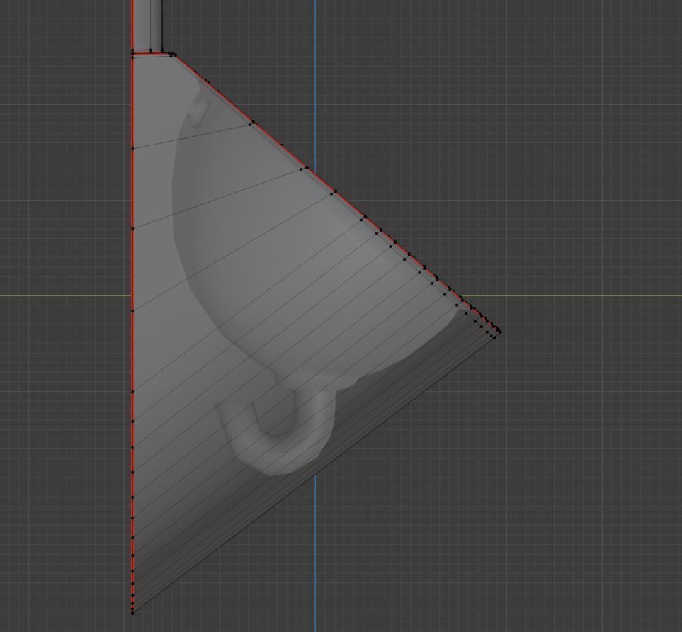
Task: Select the rightmost tip vertex of the mesh
Action: [501, 332]
